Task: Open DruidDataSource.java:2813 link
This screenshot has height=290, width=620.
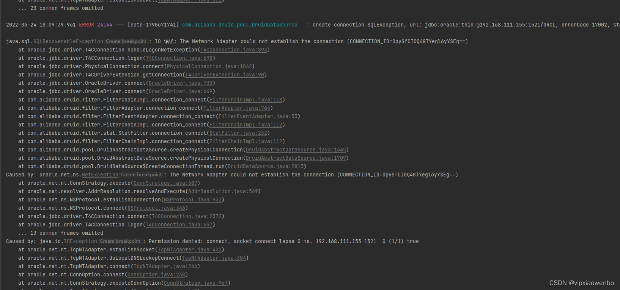Action: [266, 167]
